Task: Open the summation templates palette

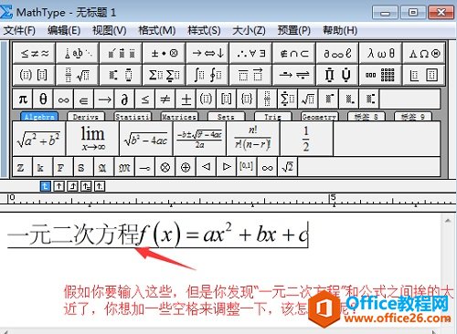Action: (165, 75)
